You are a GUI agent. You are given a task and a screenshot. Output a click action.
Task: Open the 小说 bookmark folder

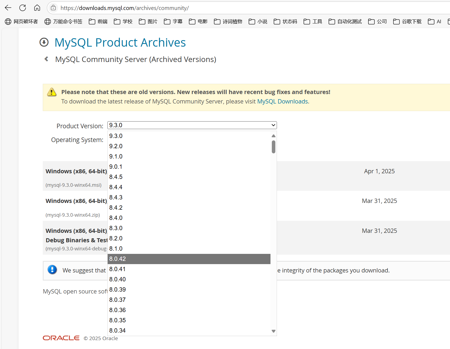pyautogui.click(x=258, y=22)
